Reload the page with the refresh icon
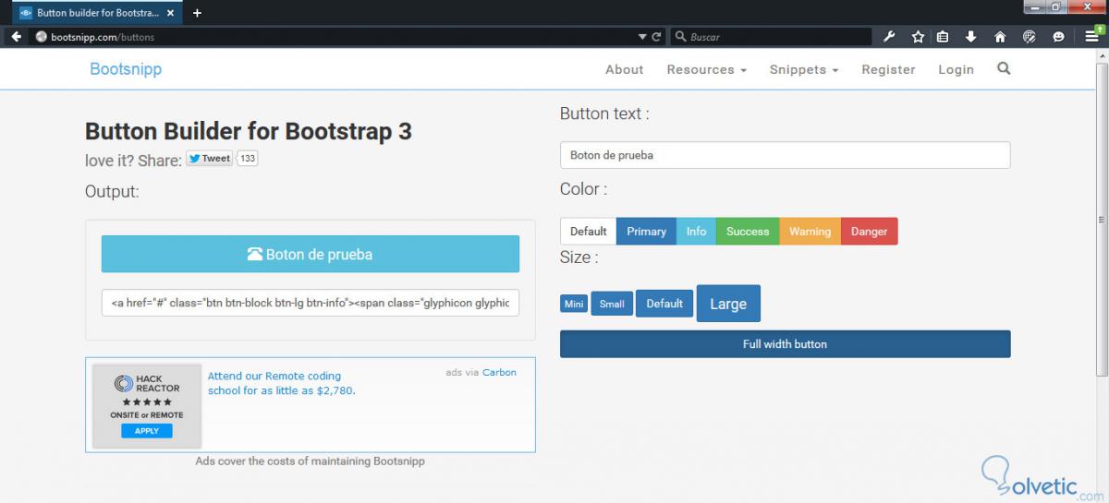1109x503 pixels. 657,37
